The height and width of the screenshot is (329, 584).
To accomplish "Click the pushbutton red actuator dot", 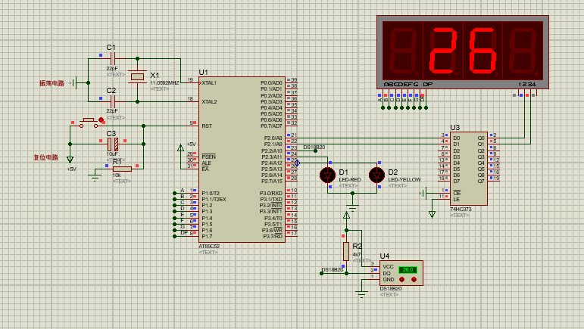I will point(101,119).
